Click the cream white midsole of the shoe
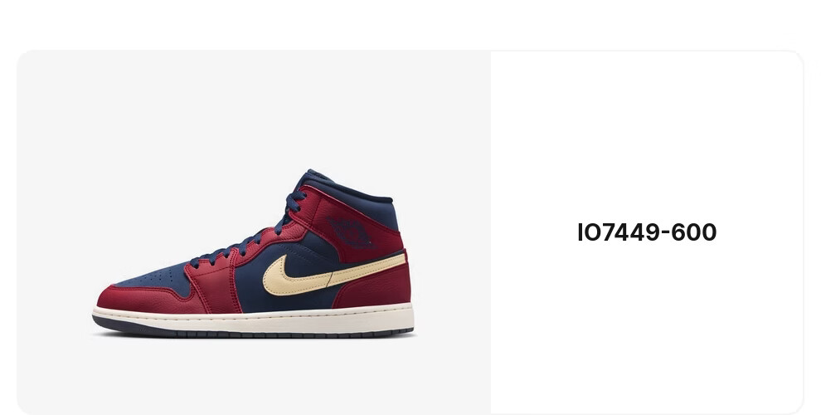The width and height of the screenshot is (821, 415). click(254, 318)
